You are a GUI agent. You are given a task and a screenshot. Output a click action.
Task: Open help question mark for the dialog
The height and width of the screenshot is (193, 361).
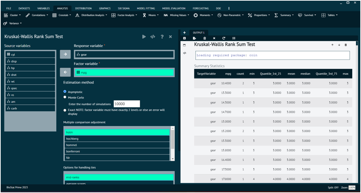coord(162,37)
